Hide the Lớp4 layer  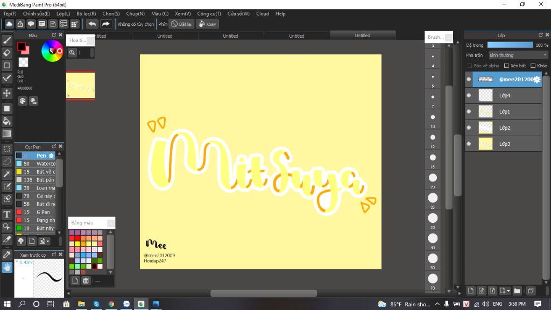pos(469,96)
